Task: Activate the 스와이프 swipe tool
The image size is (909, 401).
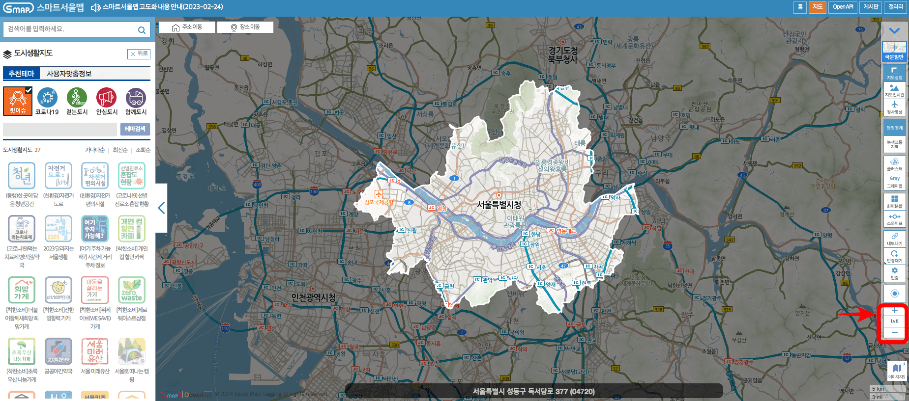Action: pyautogui.click(x=894, y=219)
